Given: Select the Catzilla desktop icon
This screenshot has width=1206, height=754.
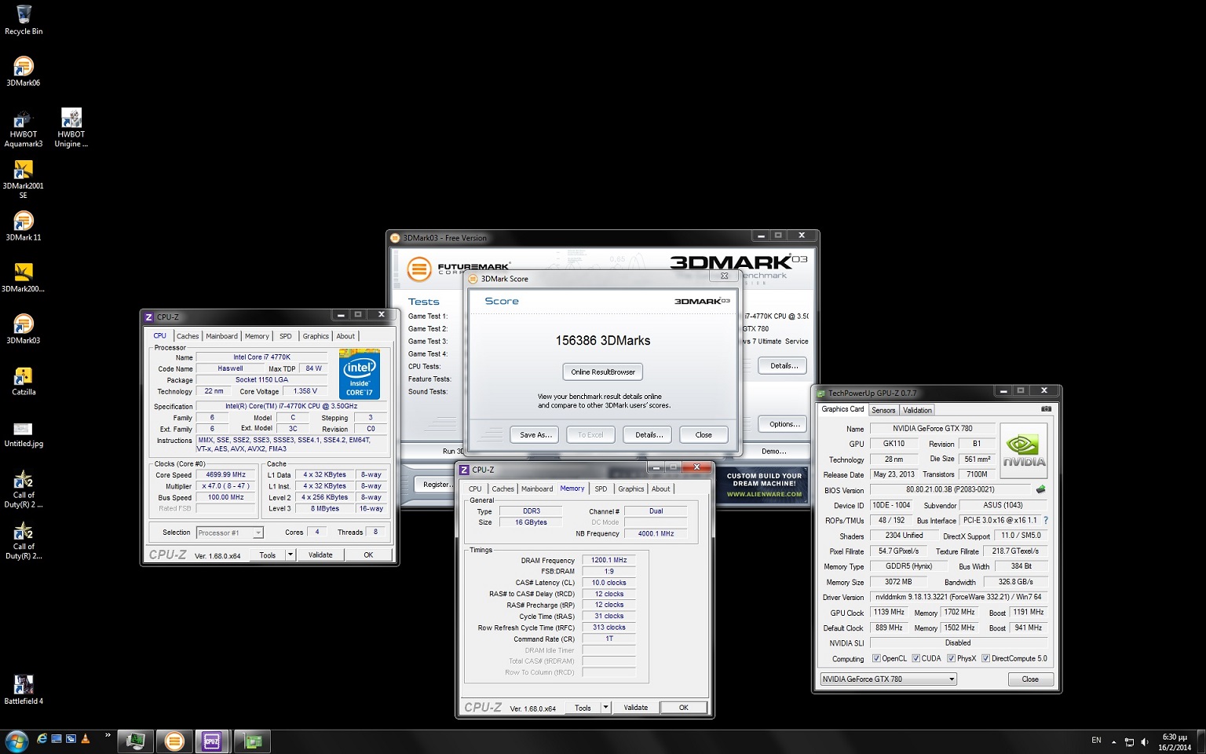Looking at the screenshot, I should (24, 381).
